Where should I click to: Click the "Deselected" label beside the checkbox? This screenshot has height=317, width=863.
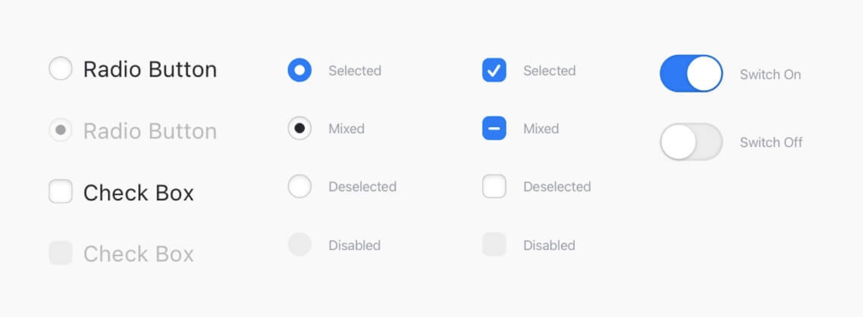[x=557, y=187]
